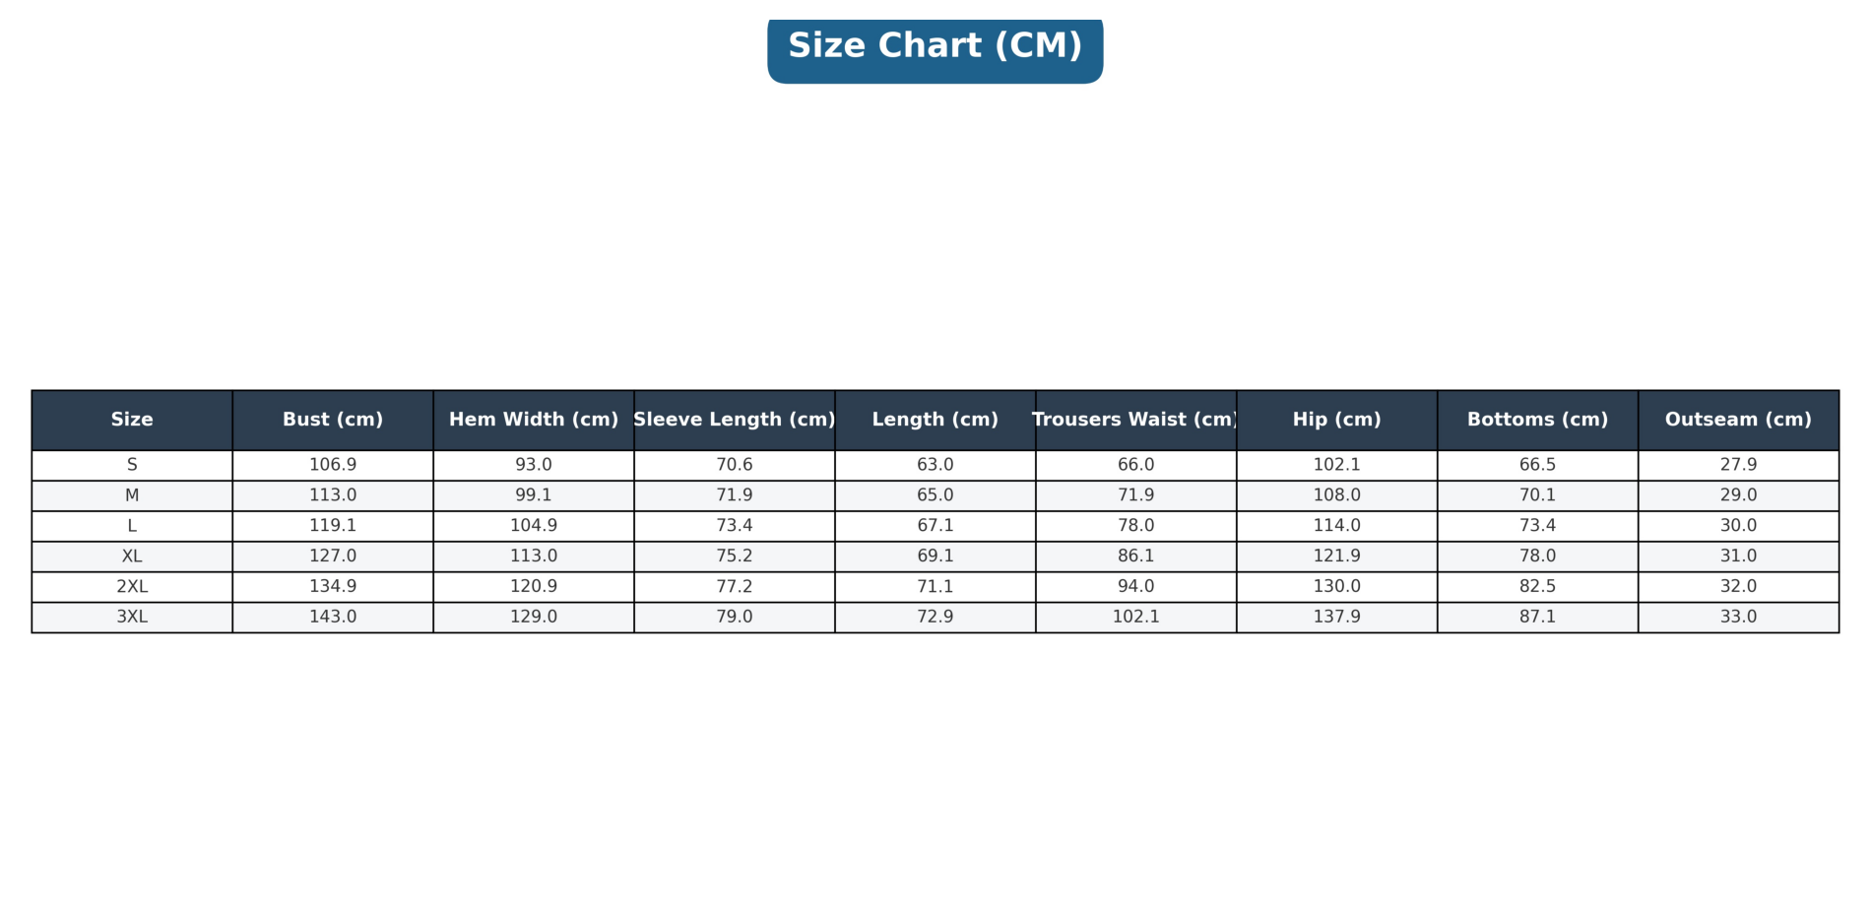Select the outseam value 27.9 for S
Image resolution: width=1871 pixels, height=918 pixels.
(1738, 465)
